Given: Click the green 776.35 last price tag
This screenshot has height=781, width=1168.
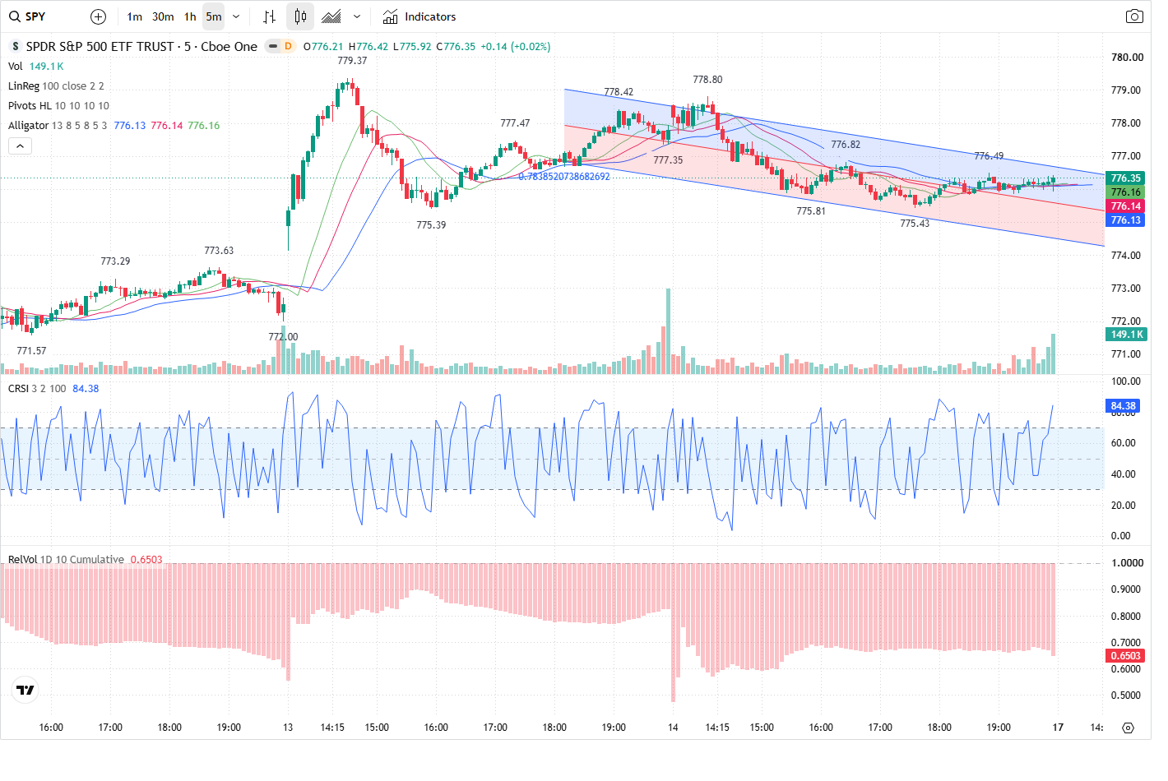Looking at the screenshot, I should coord(1125,178).
